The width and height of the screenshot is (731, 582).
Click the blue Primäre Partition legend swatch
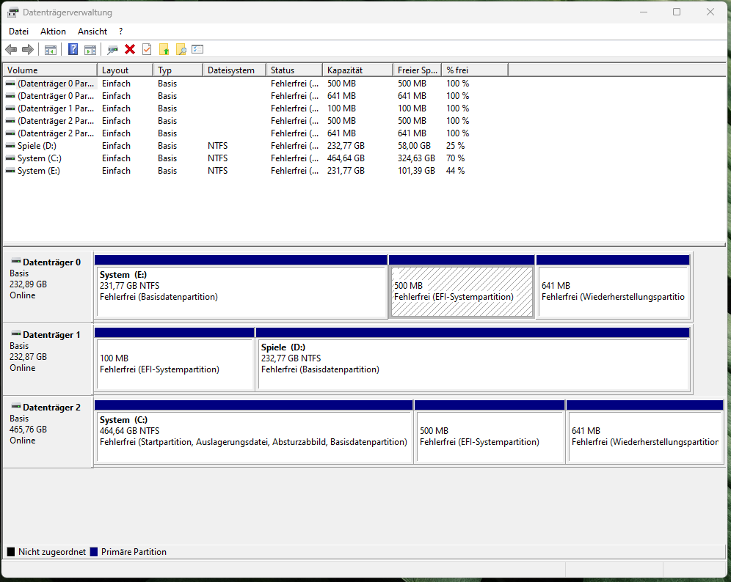(x=94, y=552)
